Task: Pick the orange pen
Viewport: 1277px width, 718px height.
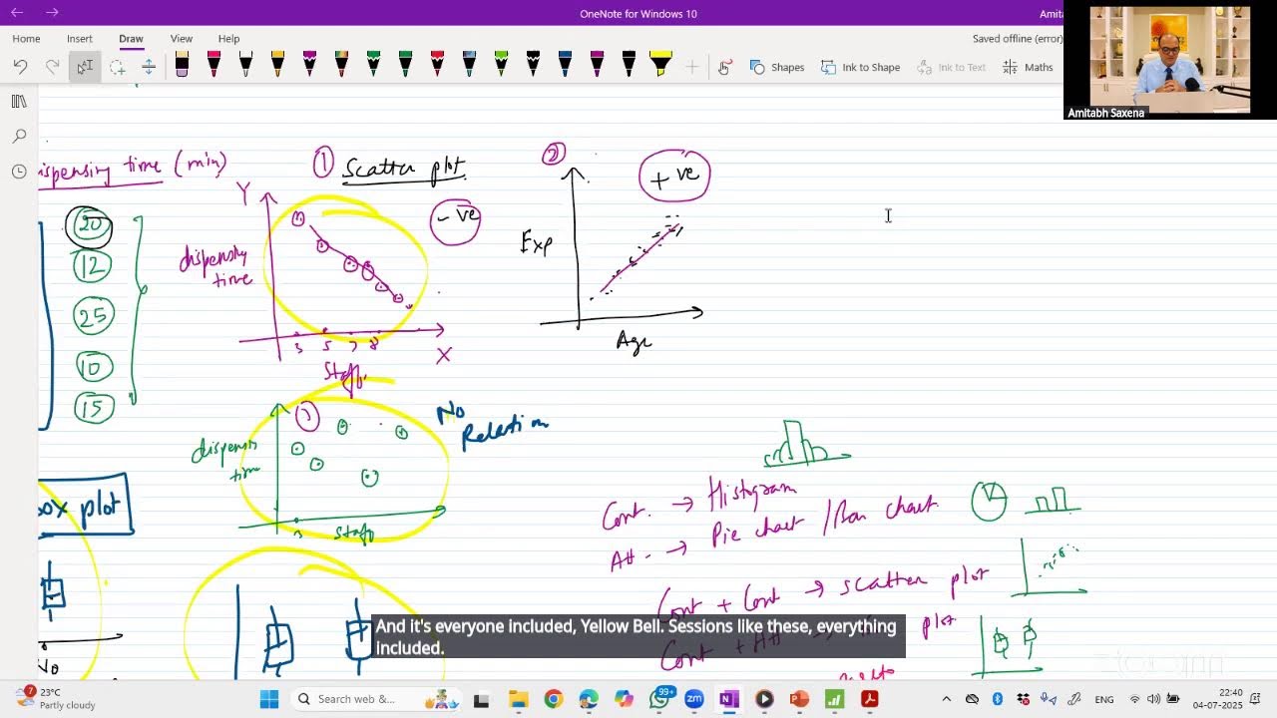Action: pos(277,66)
